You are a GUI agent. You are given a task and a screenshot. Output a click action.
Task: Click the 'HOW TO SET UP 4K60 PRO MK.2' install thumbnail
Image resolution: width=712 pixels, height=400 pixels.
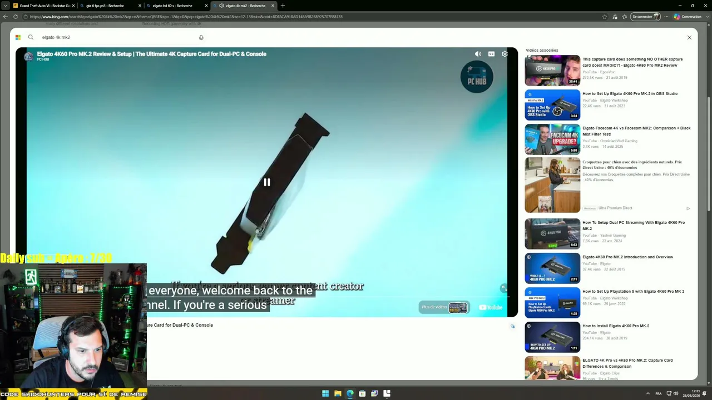[x=552, y=337]
